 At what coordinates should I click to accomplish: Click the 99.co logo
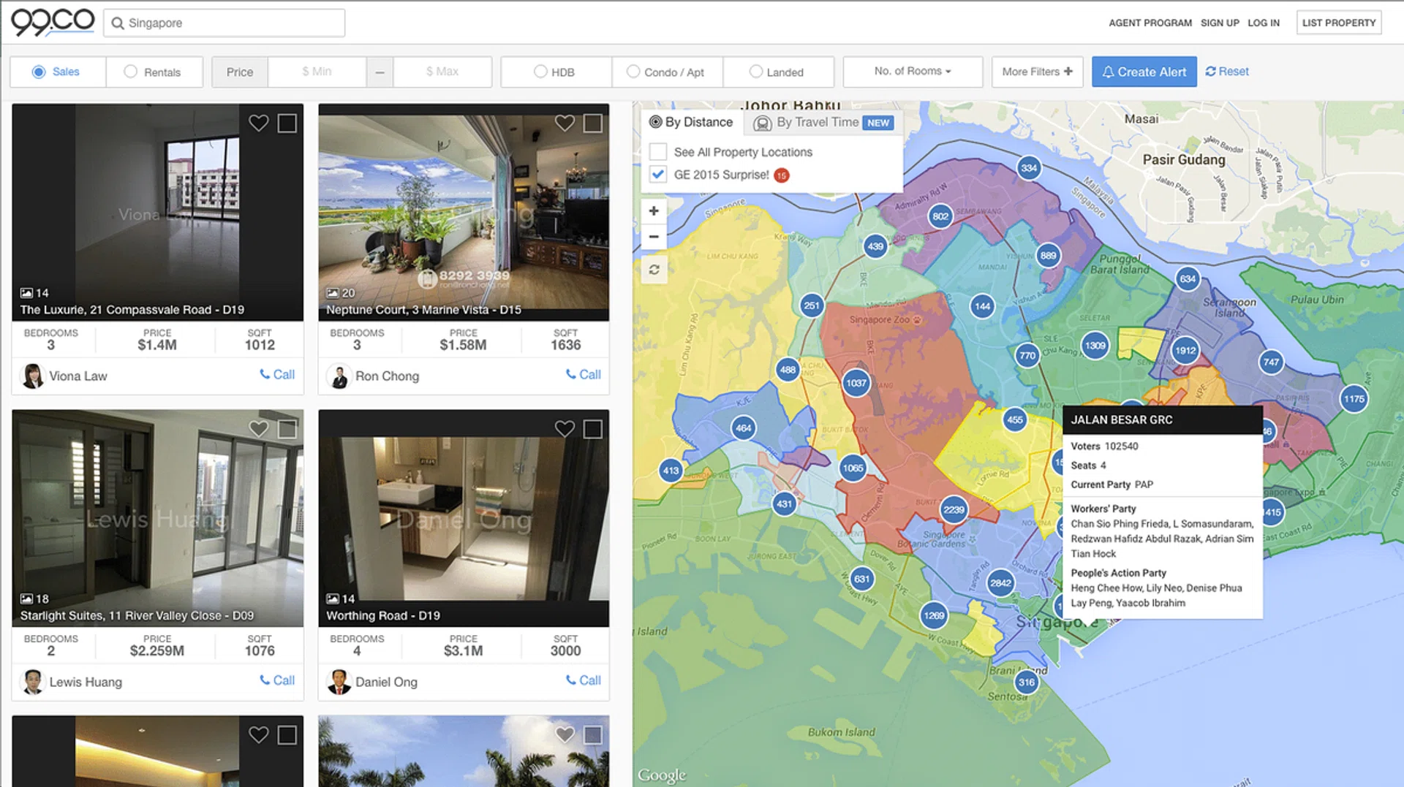pos(53,22)
